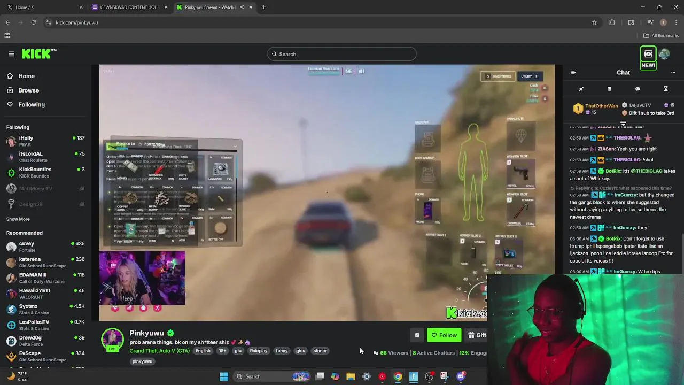The height and width of the screenshot is (385, 684).
Task: Open EDAMAMIII Warzone channel
Action: [45, 278]
